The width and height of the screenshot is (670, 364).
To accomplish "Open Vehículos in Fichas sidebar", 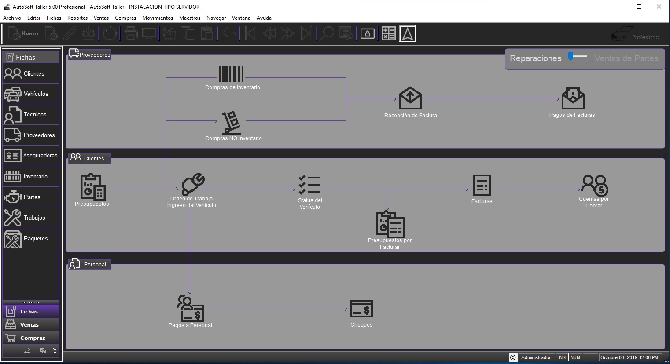I will (x=31, y=94).
